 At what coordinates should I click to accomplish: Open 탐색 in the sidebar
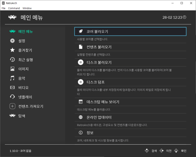click(x=22, y=116)
